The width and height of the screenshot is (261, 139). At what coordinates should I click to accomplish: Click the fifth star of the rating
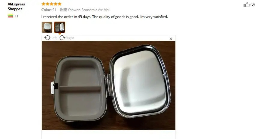(x=59, y=4)
